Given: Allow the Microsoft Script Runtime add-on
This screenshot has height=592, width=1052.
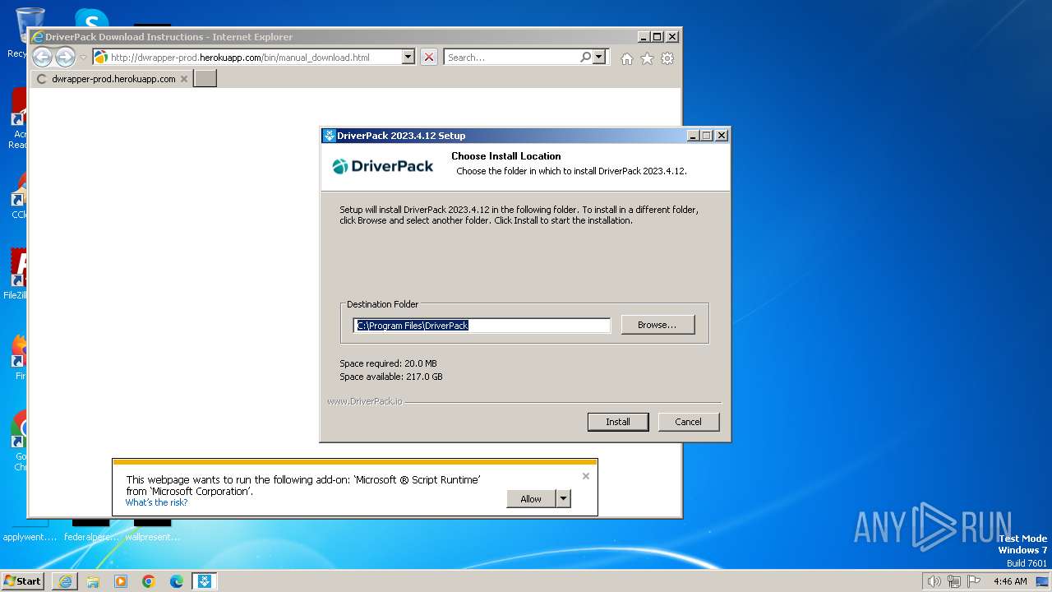Looking at the screenshot, I should pyautogui.click(x=531, y=499).
